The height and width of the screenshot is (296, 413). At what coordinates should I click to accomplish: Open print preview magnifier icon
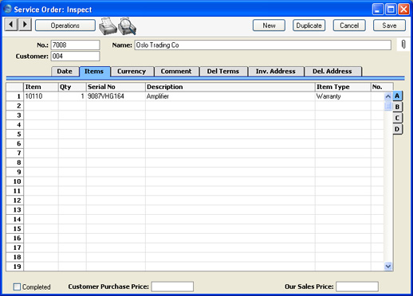(x=127, y=26)
